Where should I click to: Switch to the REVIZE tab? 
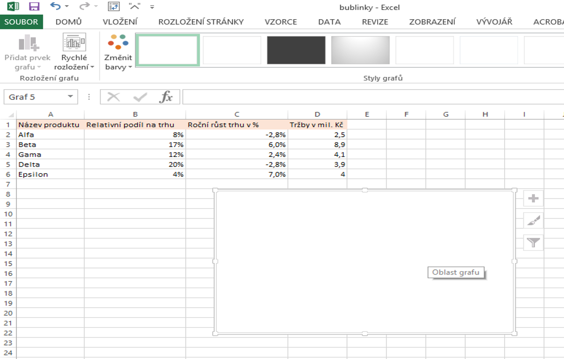tap(375, 21)
